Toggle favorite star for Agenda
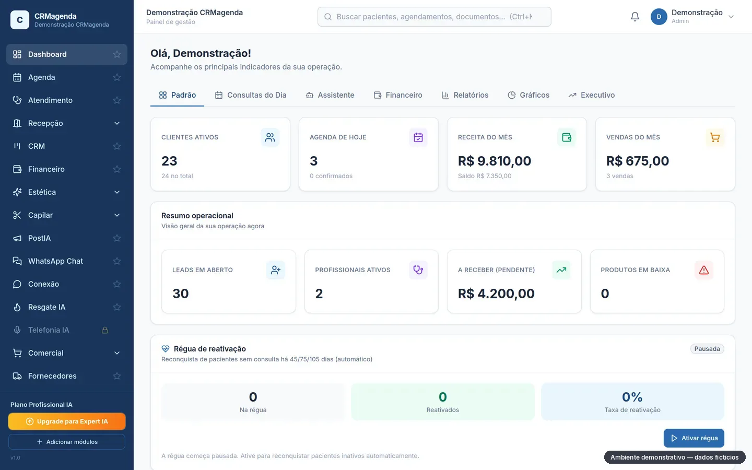Viewport: 752px width, 470px height. 117,77
